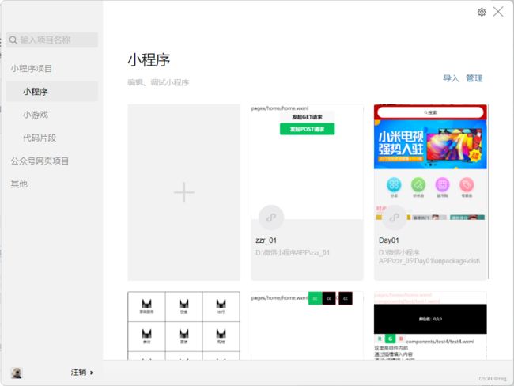This screenshot has width=514, height=386.
Task: Select the 小程序项目 sidebar heading
Action: (x=31, y=69)
